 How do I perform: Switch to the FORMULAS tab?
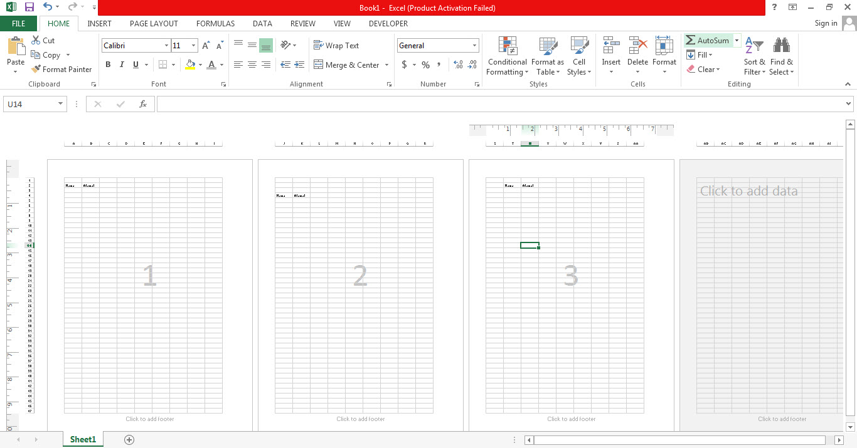pos(215,24)
